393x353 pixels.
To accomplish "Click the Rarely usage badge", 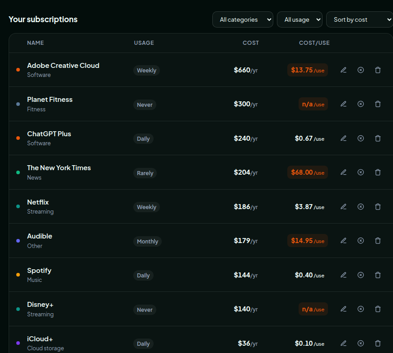I will (x=145, y=173).
